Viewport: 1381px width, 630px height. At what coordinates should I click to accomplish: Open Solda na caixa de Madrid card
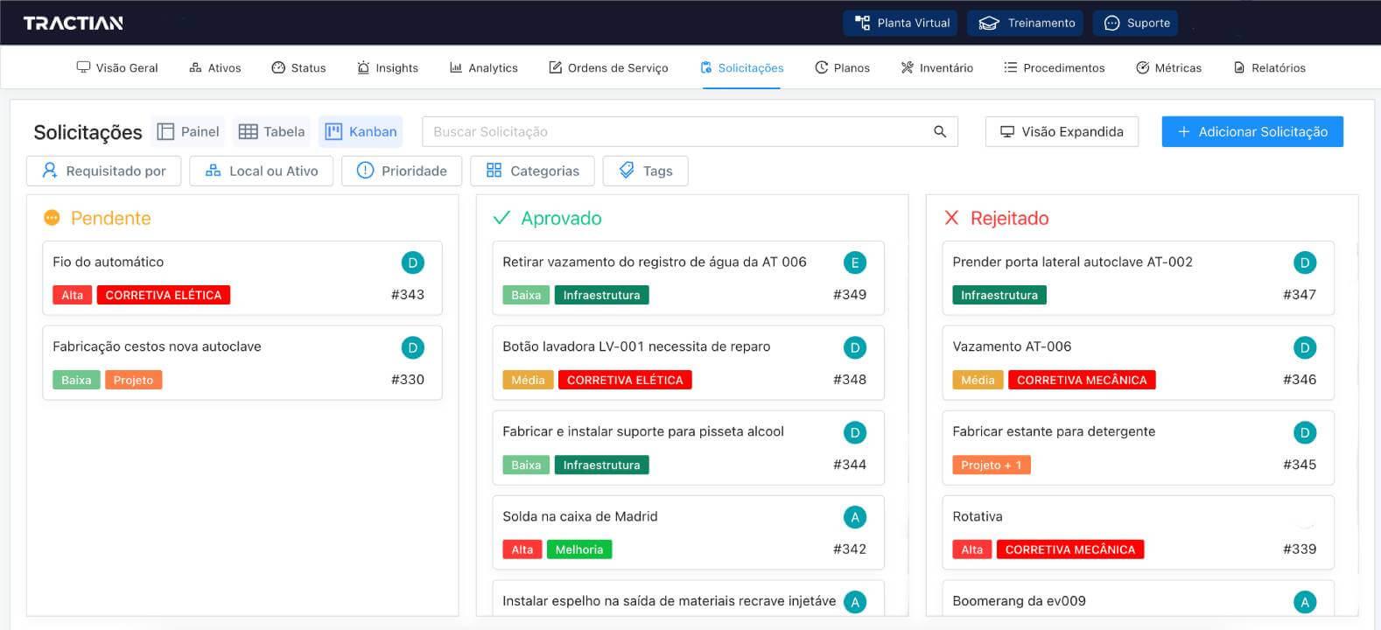pyautogui.click(x=689, y=533)
